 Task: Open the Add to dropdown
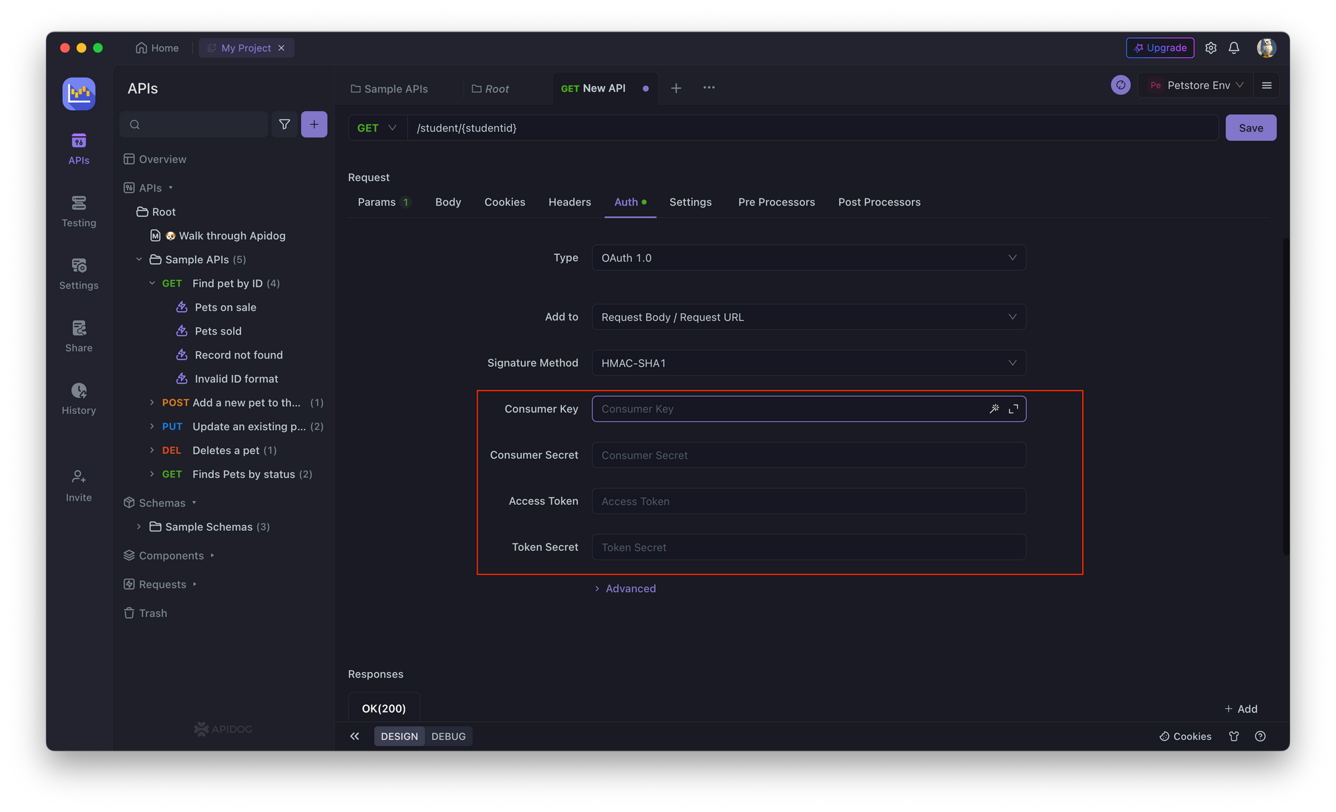point(808,317)
